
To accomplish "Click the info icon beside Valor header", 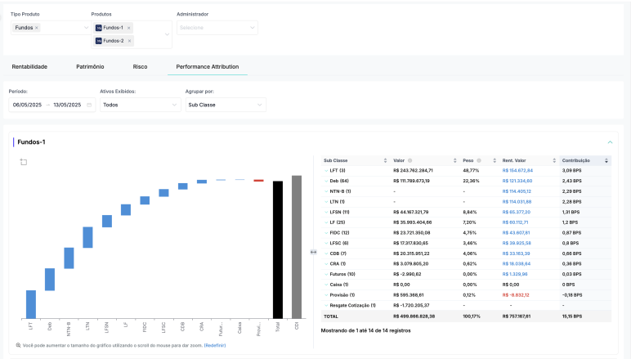I will 409,160.
